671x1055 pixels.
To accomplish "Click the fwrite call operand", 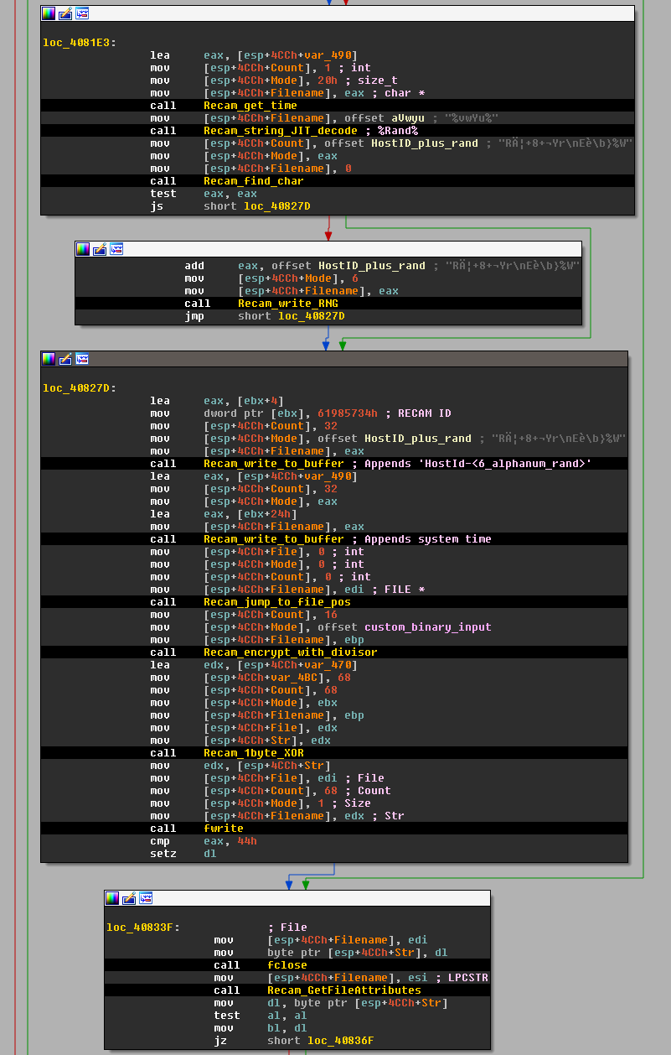I will point(221,829).
